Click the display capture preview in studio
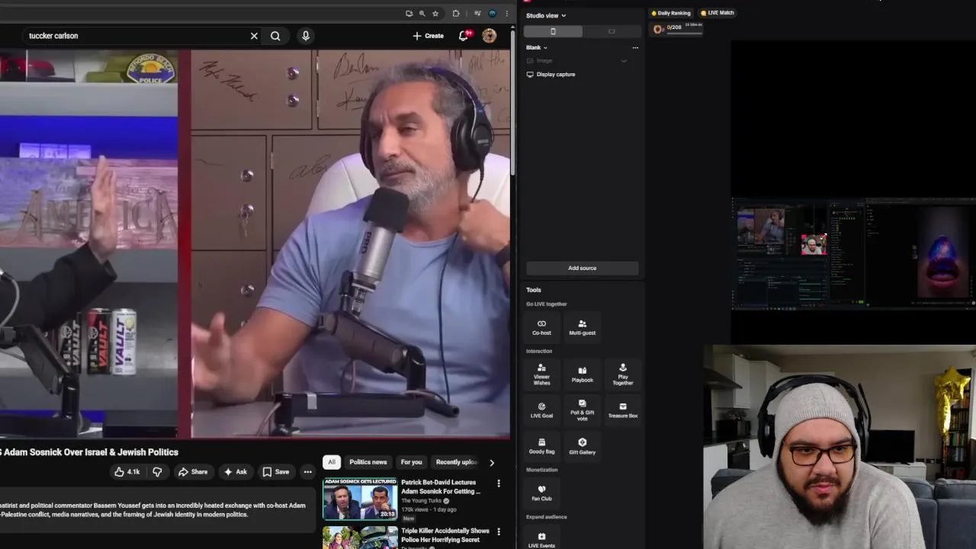Image resolution: width=976 pixels, height=549 pixels. [853, 255]
